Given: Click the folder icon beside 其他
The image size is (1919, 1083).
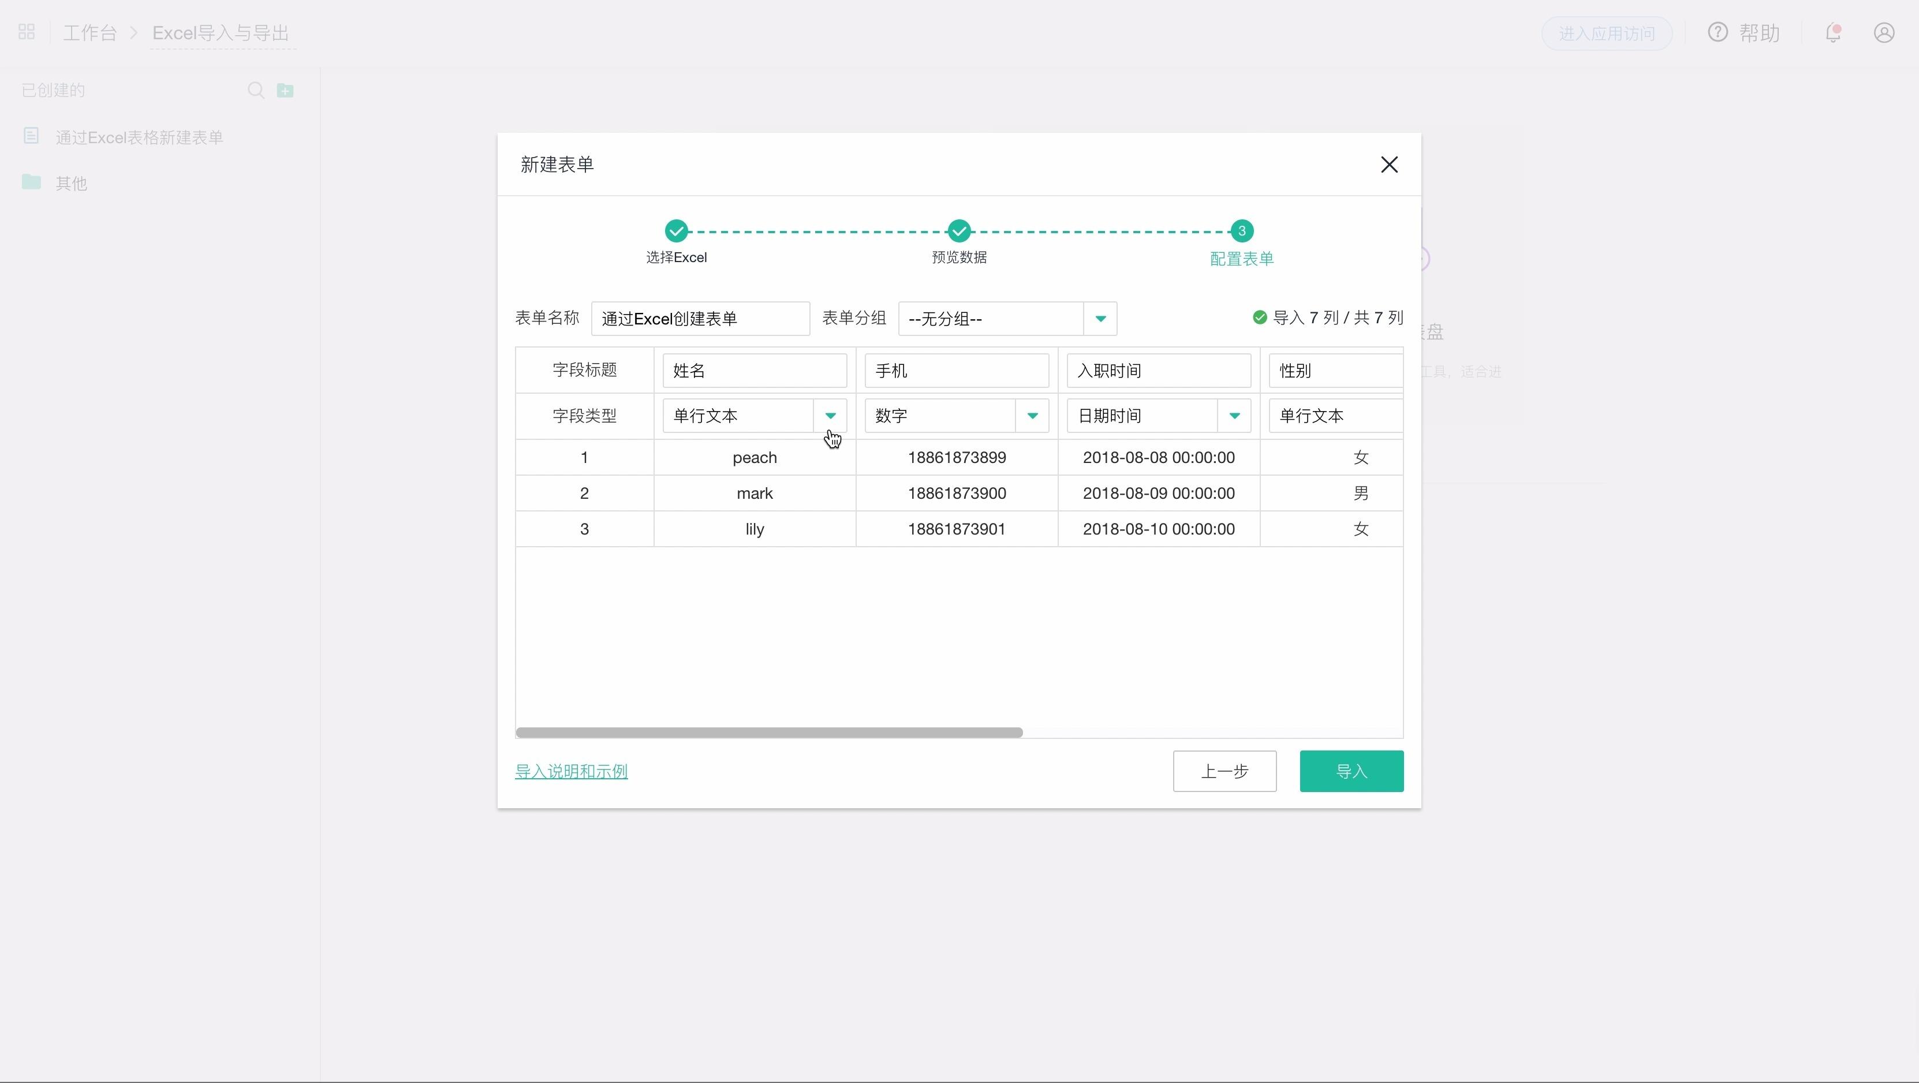Looking at the screenshot, I should (31, 182).
